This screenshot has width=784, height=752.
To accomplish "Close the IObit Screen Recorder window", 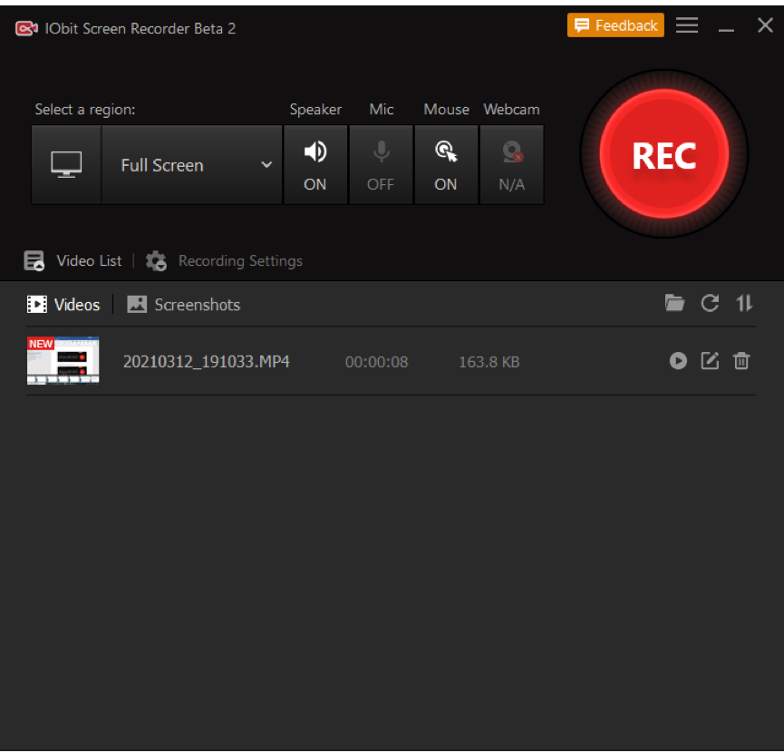I will (765, 25).
